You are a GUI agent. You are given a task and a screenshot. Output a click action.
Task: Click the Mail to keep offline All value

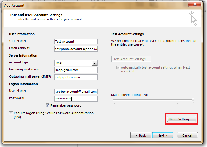(146, 95)
